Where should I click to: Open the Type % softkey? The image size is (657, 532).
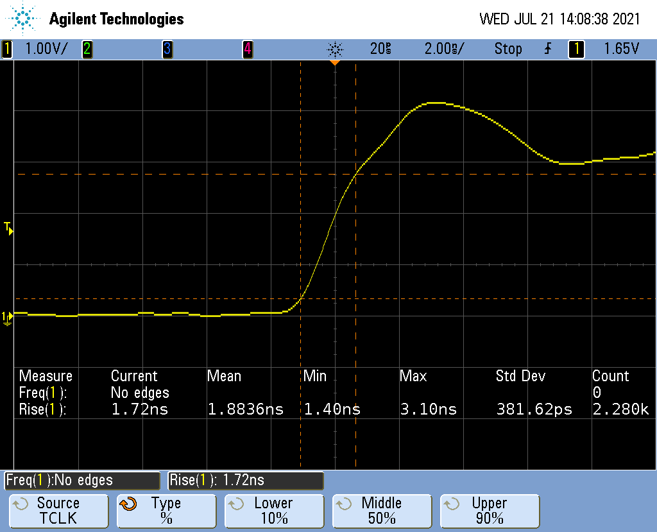pos(166,511)
